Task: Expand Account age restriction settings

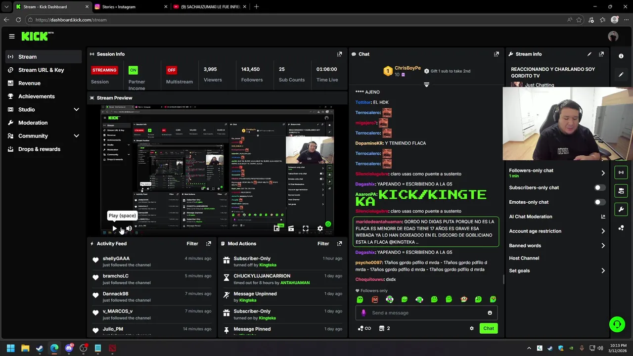Action: (603, 231)
